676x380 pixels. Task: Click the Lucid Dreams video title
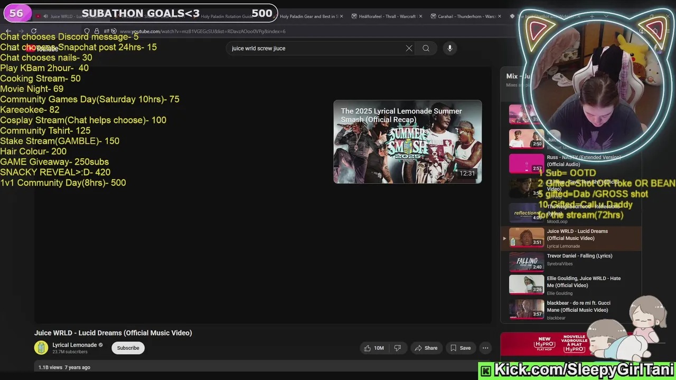(x=113, y=333)
